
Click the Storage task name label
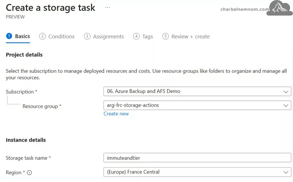[x=27, y=158]
